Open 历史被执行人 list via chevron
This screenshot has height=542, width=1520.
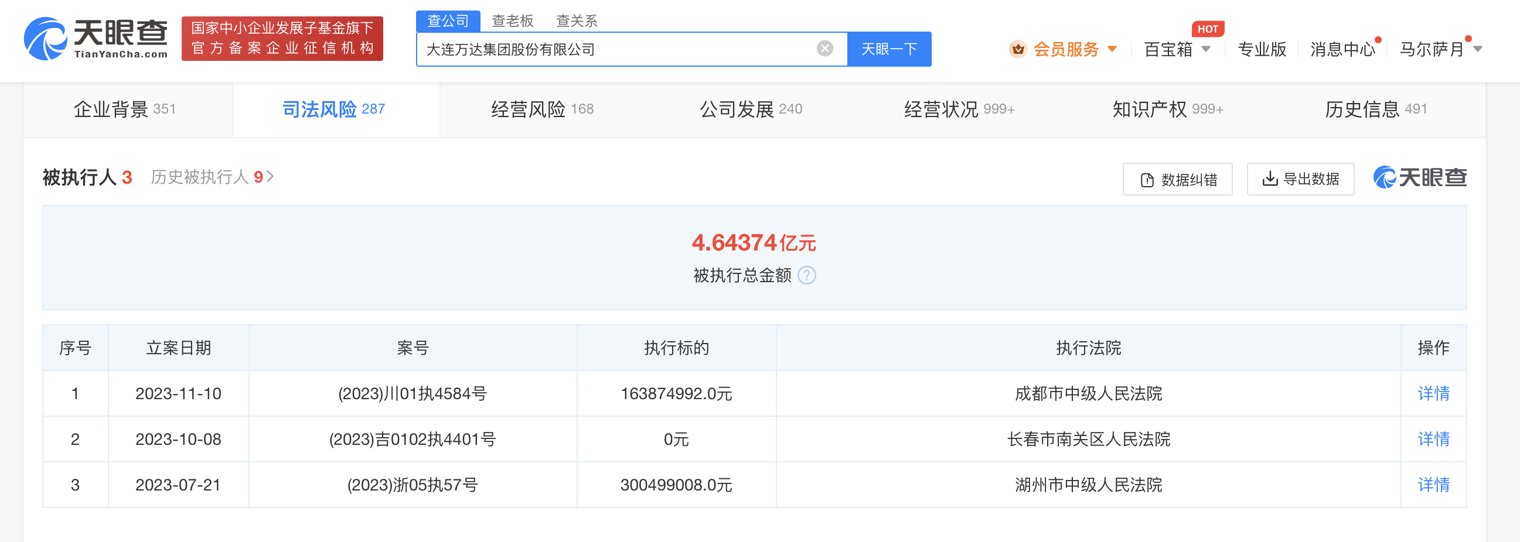coord(271,177)
